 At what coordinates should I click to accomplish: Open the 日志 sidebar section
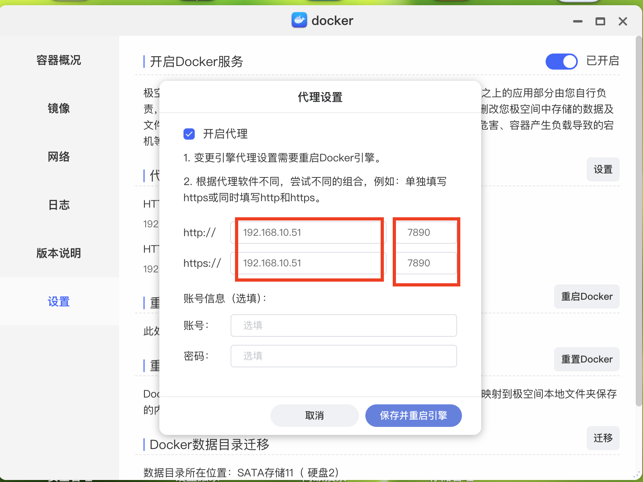pos(59,205)
